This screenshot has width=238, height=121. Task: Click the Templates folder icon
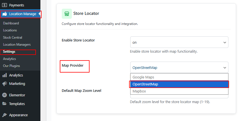tap(4, 104)
